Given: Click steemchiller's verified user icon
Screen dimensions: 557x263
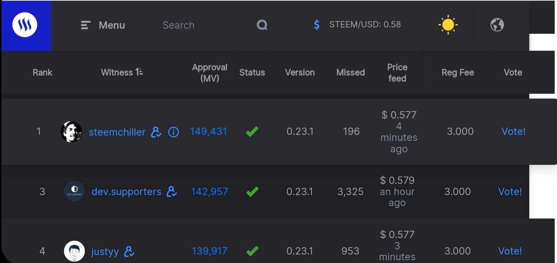Looking at the screenshot, I should pos(156,132).
